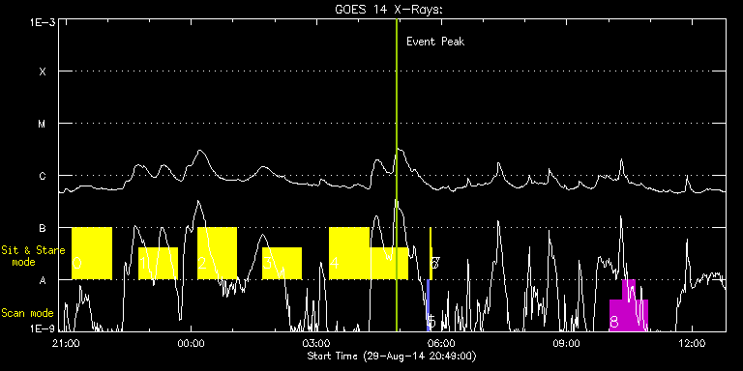Click the Event Peak text label
Screen dimensions: 743x371
pos(435,42)
